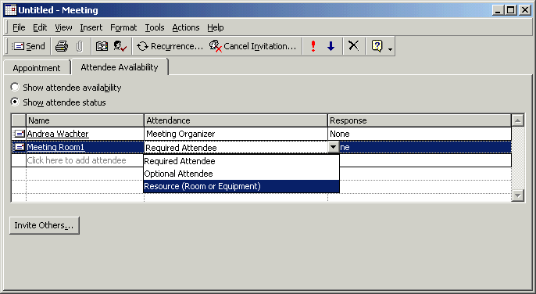Click the meeting window title bar icon

coord(10,10)
